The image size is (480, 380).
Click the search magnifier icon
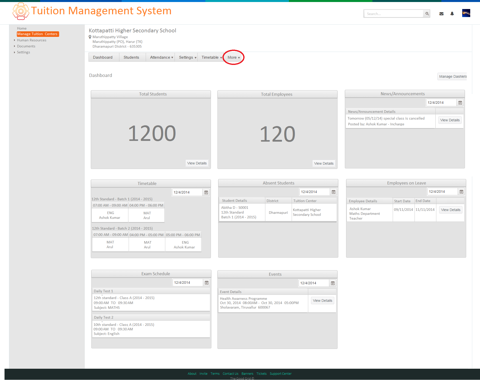[x=427, y=14]
